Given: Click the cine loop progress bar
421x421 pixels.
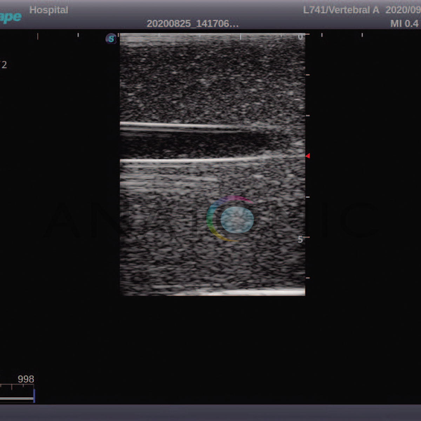Looking at the screenshot, I should [x=16, y=399].
